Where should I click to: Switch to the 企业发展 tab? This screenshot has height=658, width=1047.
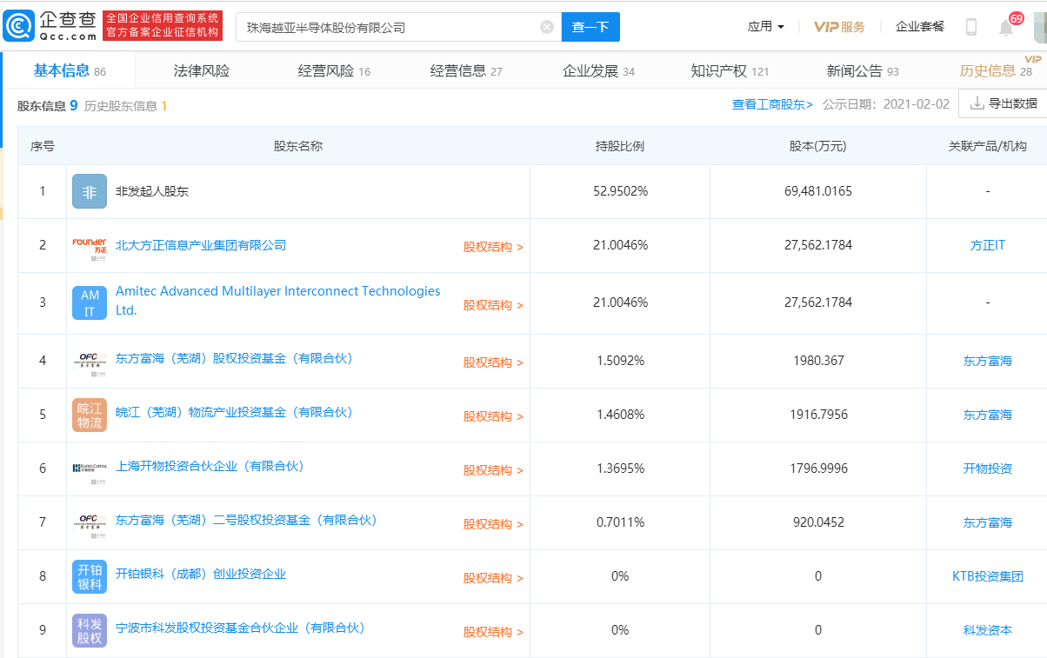(x=598, y=71)
